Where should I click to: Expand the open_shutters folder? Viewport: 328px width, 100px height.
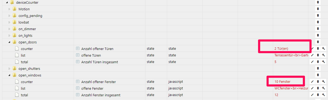click(x=9, y=69)
